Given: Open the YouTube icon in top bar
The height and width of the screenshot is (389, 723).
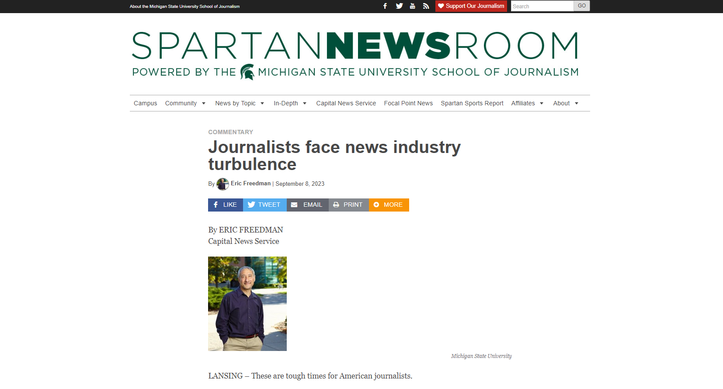Looking at the screenshot, I should coord(412,6).
